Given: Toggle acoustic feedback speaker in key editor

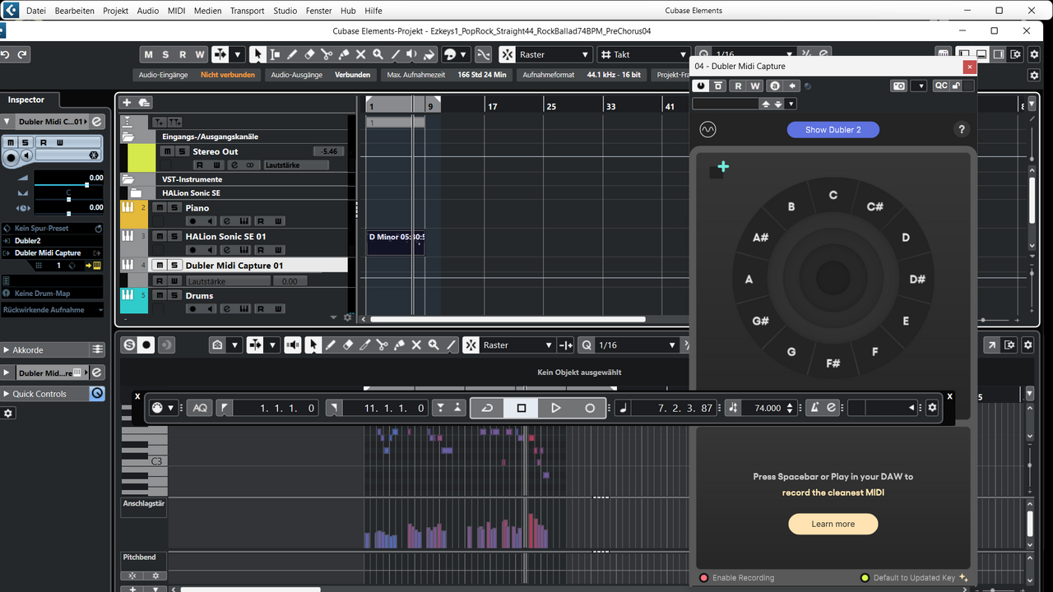Looking at the screenshot, I should pyautogui.click(x=293, y=345).
